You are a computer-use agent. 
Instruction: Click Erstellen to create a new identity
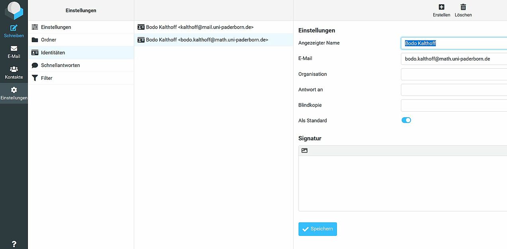click(441, 11)
